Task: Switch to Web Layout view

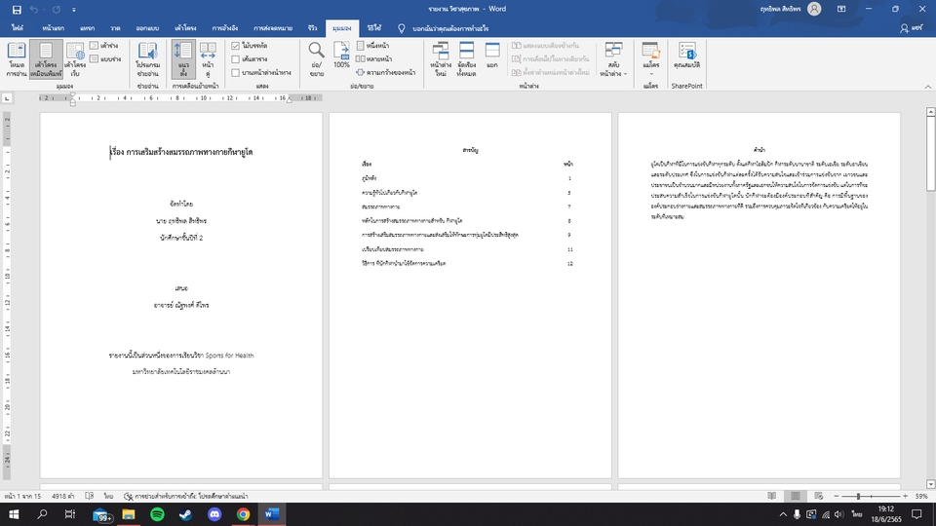Action: (75, 59)
